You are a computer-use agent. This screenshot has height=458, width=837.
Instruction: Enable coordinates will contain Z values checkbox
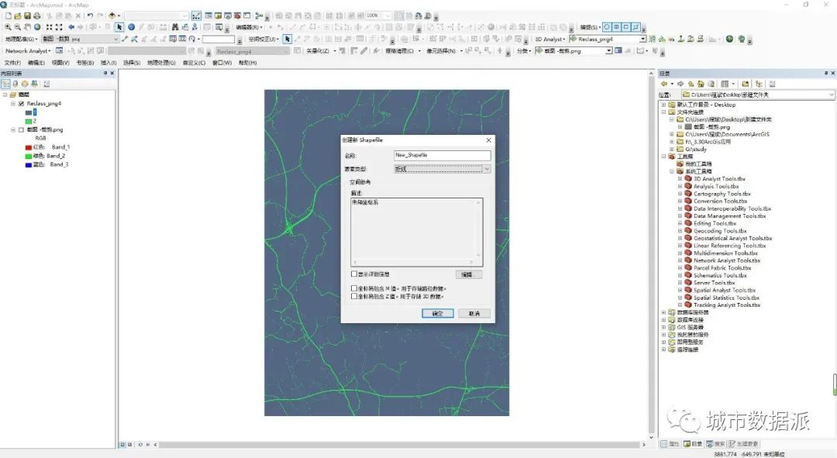(354, 296)
